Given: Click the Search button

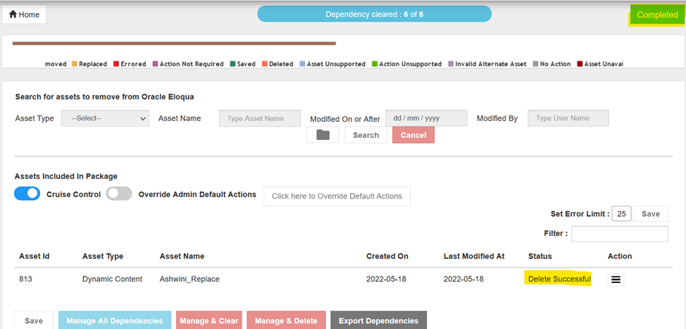Looking at the screenshot, I should [366, 135].
